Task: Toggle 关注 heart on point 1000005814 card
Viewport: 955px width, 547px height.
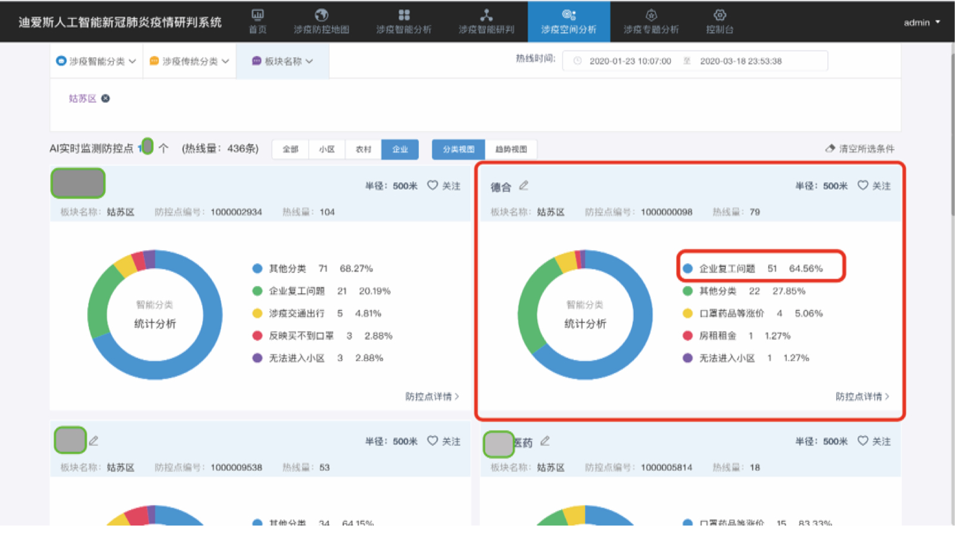Action: tap(862, 441)
